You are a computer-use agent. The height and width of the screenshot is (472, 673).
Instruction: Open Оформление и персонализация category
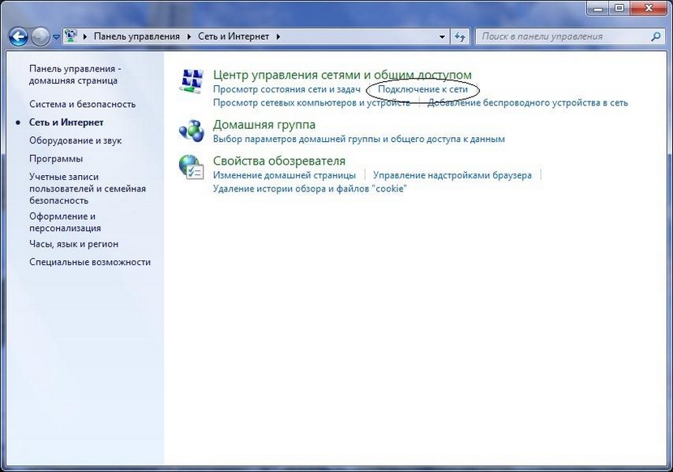pos(65,222)
